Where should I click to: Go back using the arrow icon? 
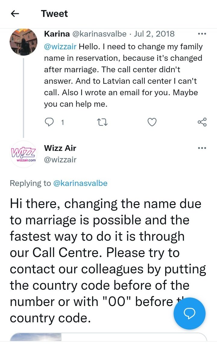pyautogui.click(x=15, y=14)
